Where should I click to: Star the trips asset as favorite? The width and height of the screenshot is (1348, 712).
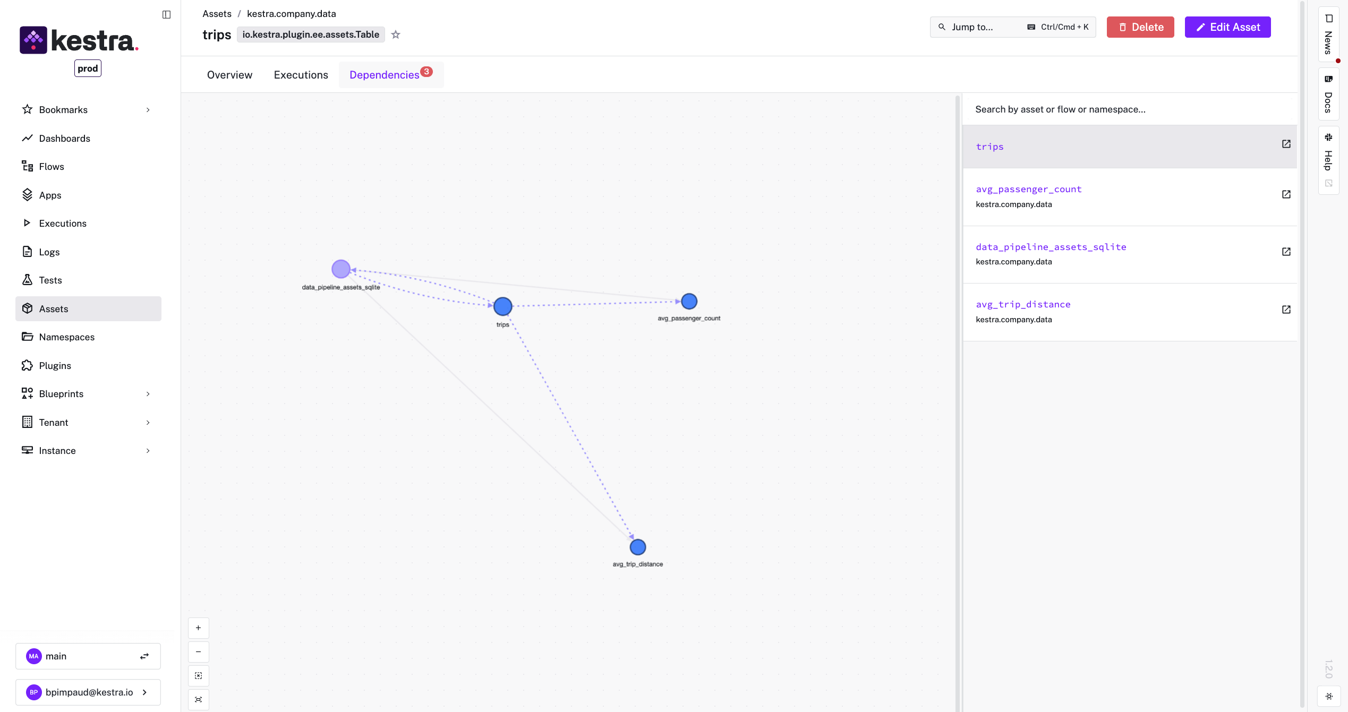coord(395,34)
